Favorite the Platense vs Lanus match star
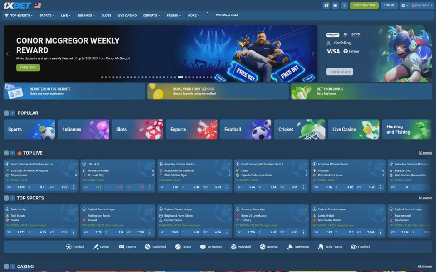 tap(382, 164)
